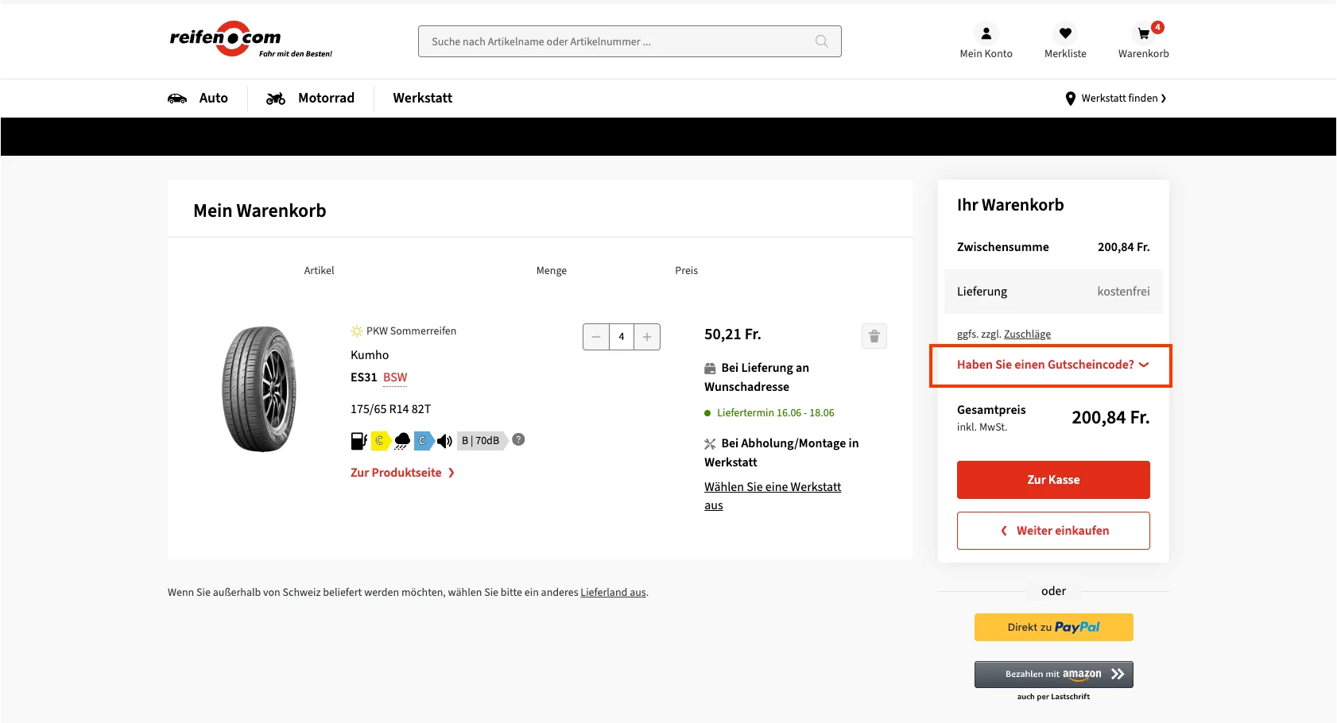Image resolution: width=1337 pixels, height=723 pixels.
Task: Click the 50,21 Fr. price text
Action: click(733, 334)
